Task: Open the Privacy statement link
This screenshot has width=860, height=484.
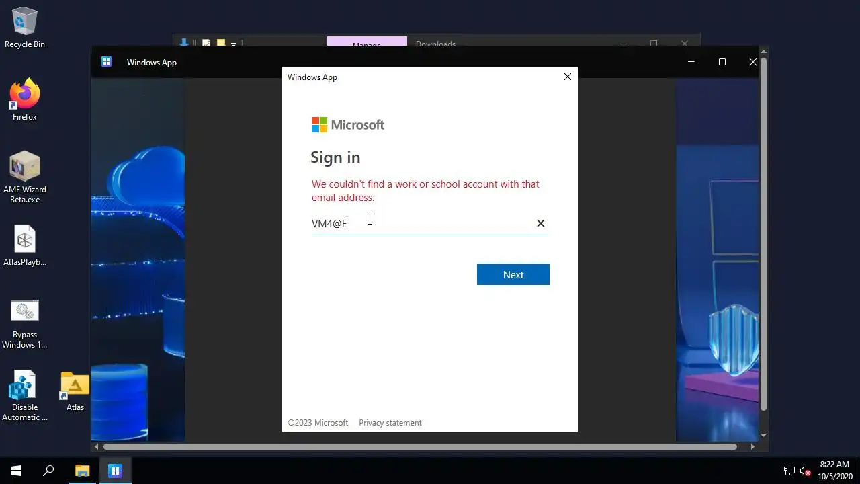Action: tap(390, 423)
